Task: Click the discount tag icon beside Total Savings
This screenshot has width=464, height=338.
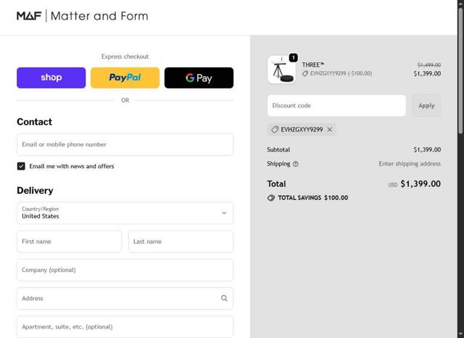Action: click(271, 197)
